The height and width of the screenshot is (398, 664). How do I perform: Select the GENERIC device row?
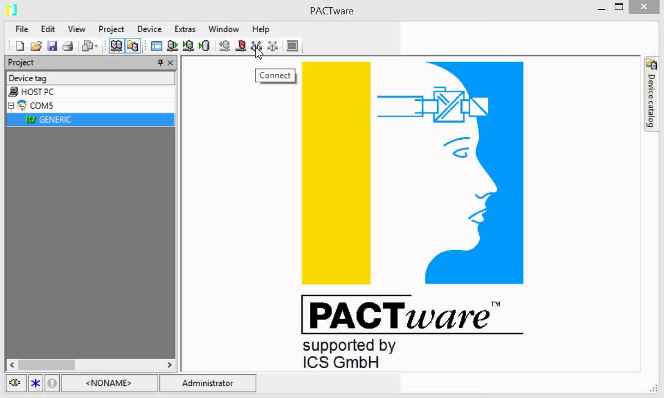coord(90,119)
